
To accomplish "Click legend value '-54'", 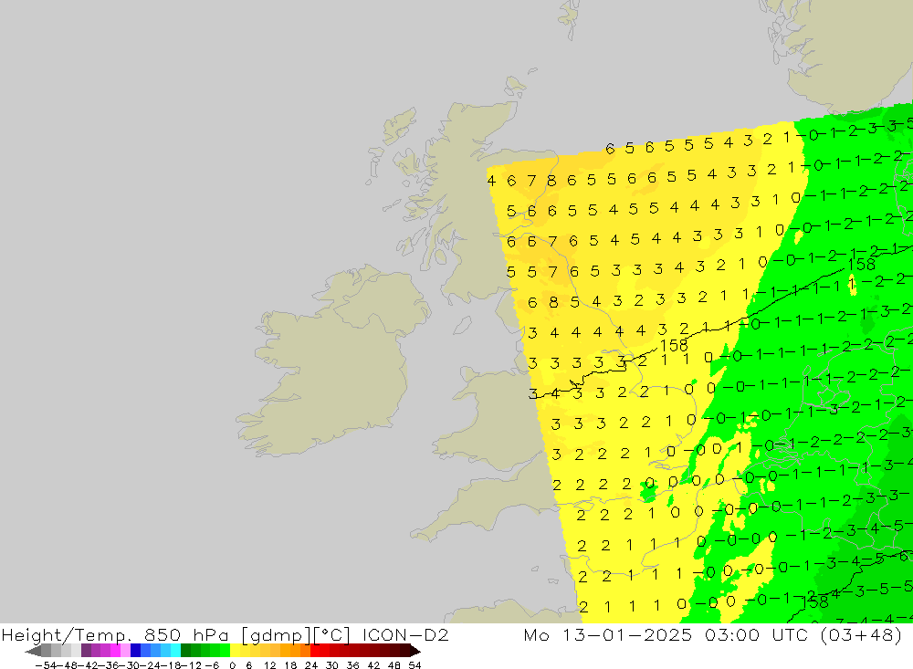I will tap(46, 665).
